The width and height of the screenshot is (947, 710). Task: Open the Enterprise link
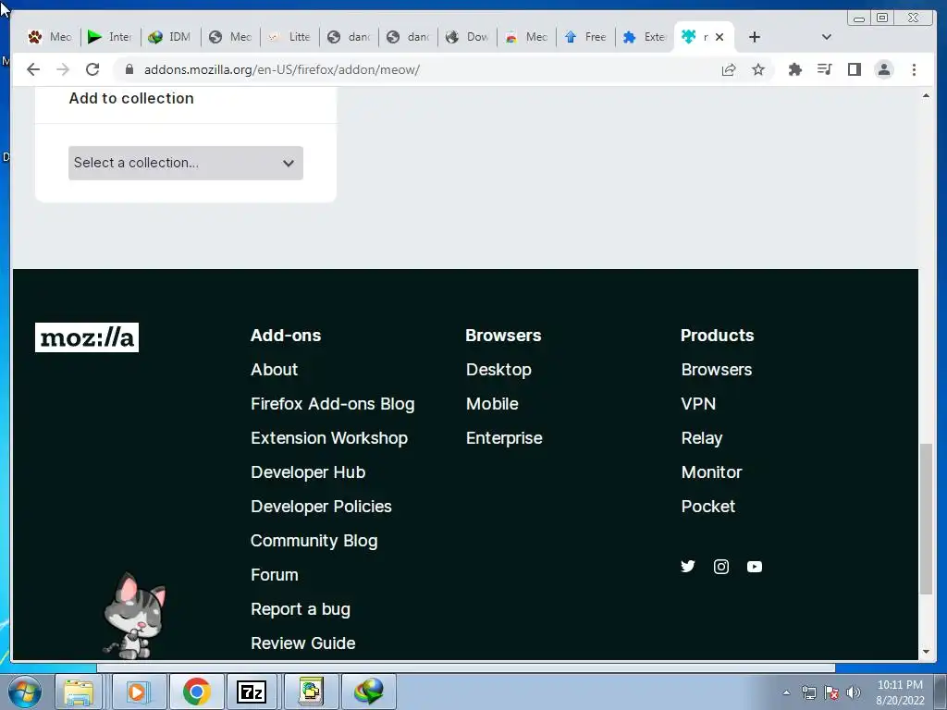[x=504, y=438]
